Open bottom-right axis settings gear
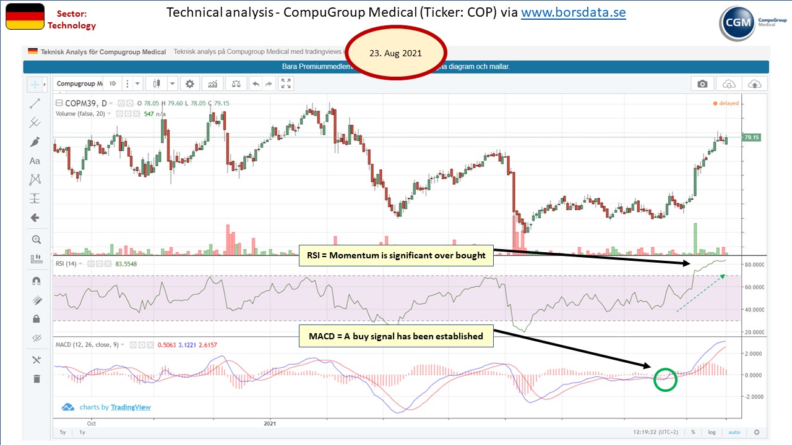Image resolution: width=792 pixels, height=445 pixels. [756, 432]
